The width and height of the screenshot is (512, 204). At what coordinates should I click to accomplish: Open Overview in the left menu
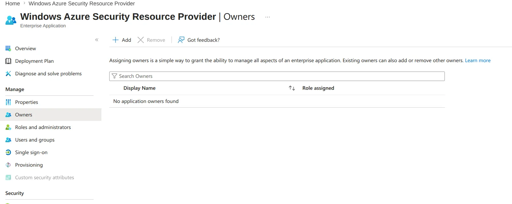click(x=25, y=48)
